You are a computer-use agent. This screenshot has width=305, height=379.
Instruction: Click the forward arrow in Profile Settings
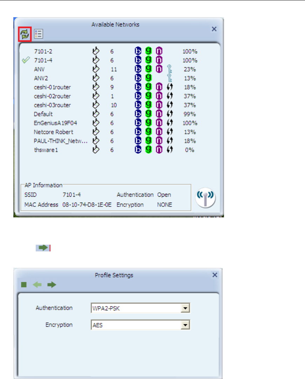(52, 285)
